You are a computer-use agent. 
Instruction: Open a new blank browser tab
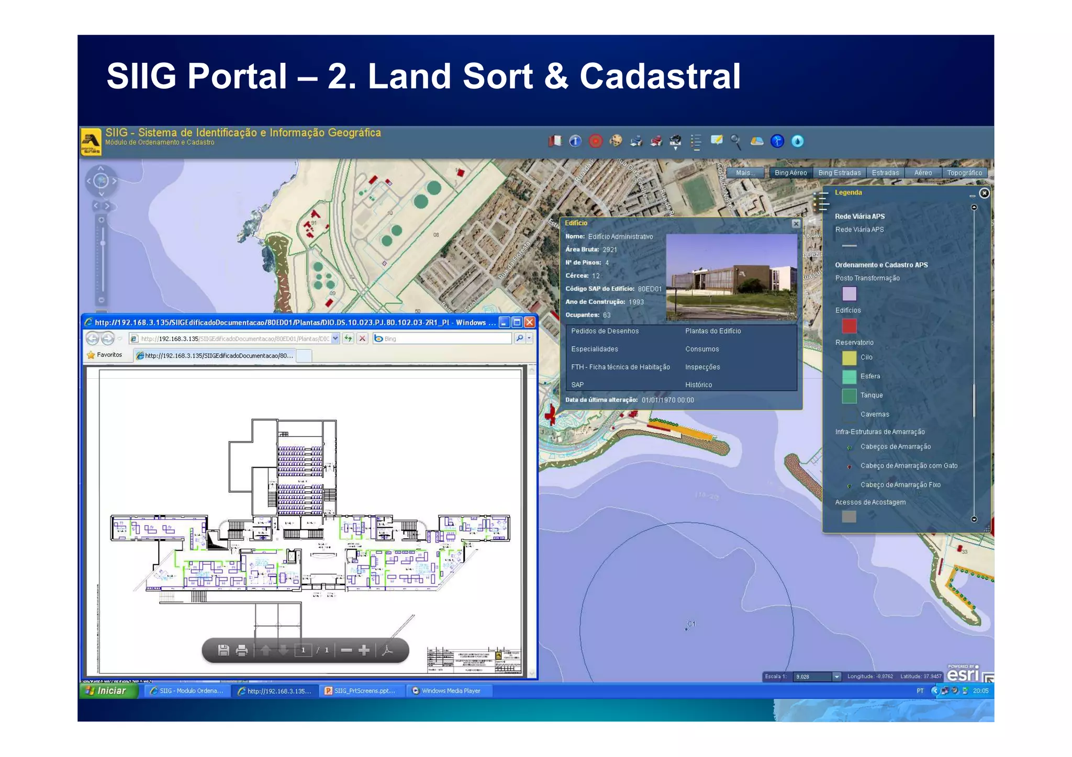pos(304,356)
